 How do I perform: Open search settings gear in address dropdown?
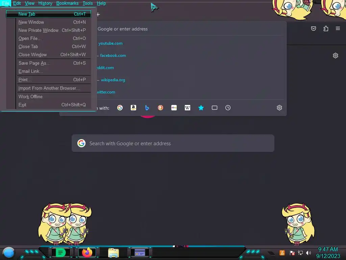[279, 108]
